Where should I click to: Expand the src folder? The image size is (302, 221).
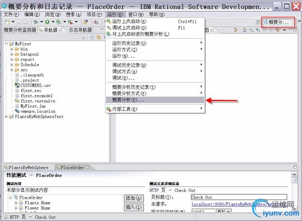[x=12, y=70]
